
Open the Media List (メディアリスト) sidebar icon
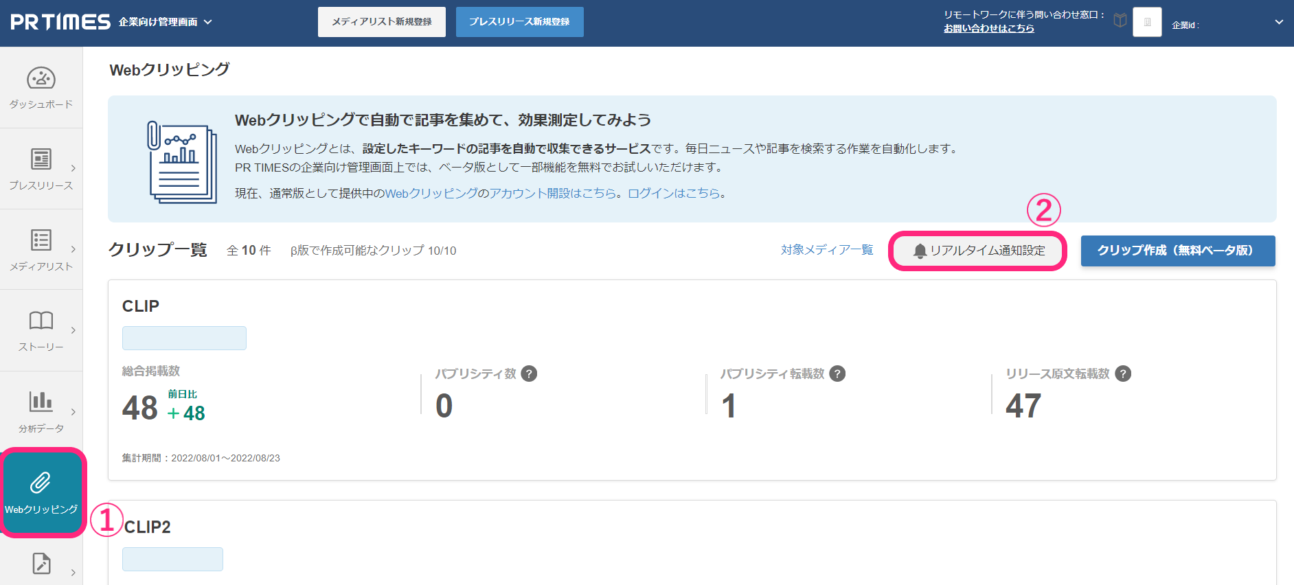pos(41,240)
